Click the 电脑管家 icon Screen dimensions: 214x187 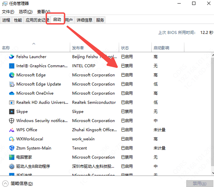click(12, 157)
